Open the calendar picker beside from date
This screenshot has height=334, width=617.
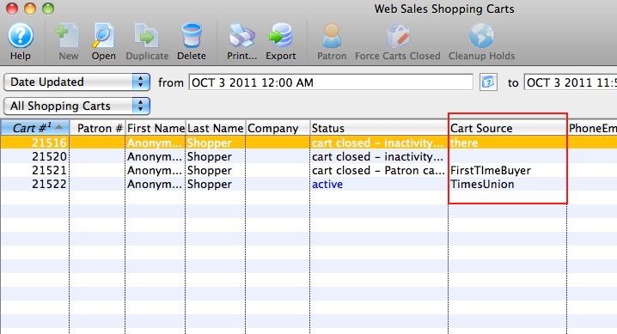(488, 82)
